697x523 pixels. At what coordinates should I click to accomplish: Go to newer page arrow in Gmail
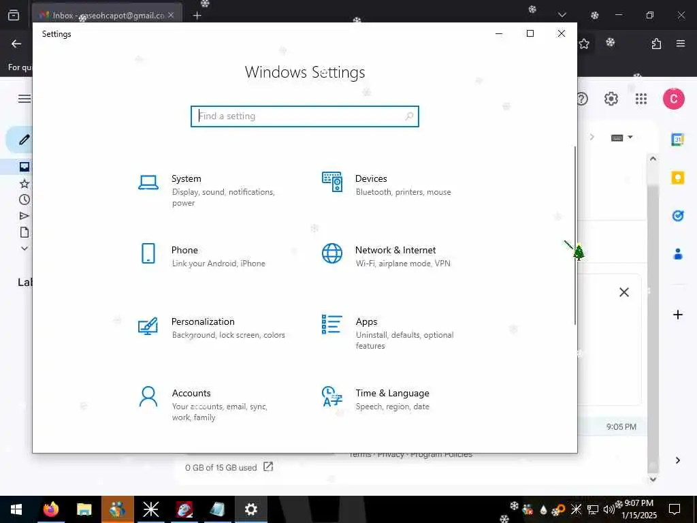click(x=591, y=137)
